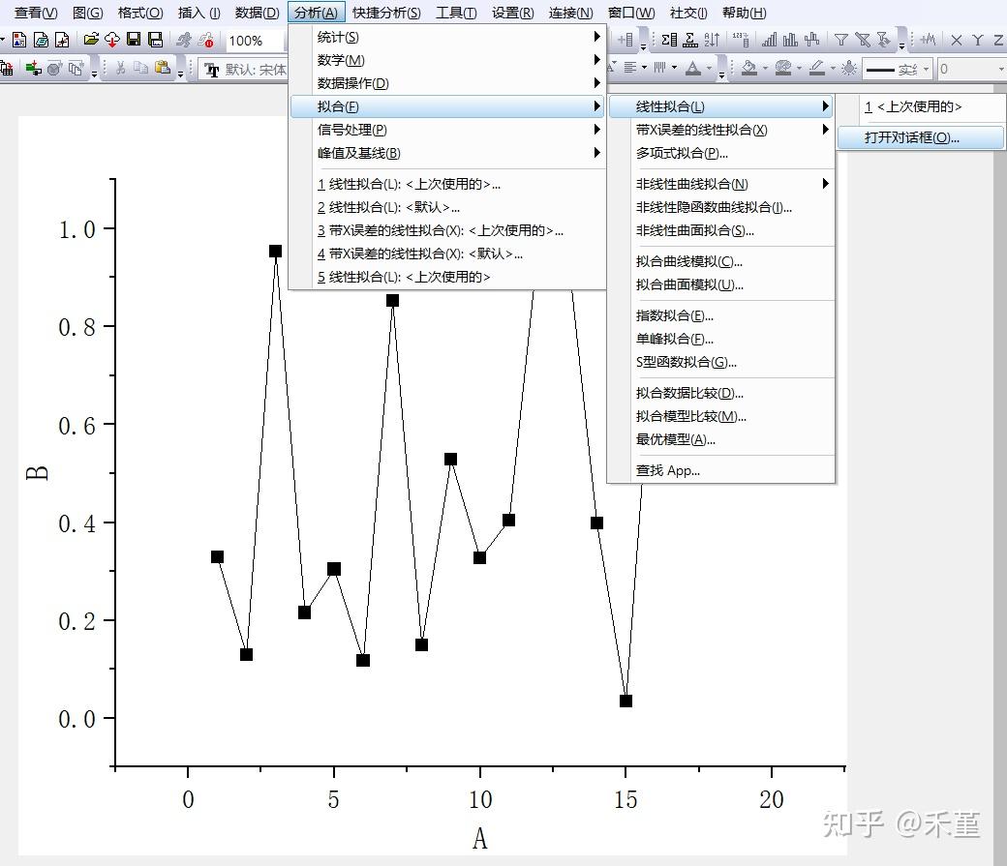Select recent item 2 线性拟合(L): <默认>...
This screenshot has height=866, width=1007.
click(447, 207)
